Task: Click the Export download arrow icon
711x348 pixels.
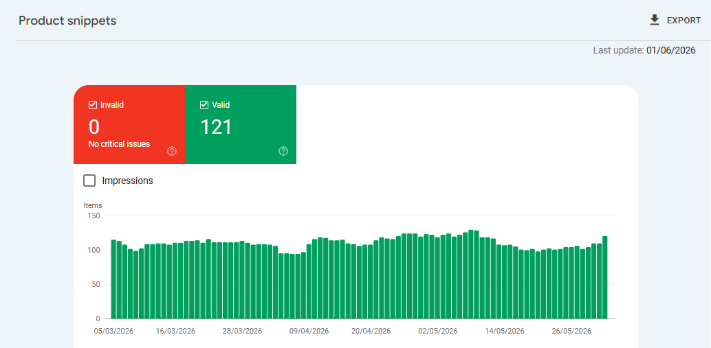Action: point(655,21)
